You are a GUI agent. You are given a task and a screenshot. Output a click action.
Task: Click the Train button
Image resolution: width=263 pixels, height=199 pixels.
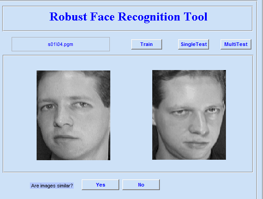(x=146, y=44)
